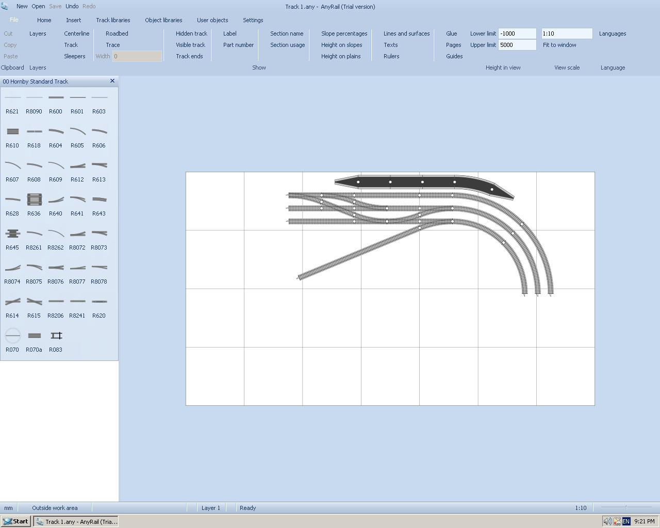
Task: Select the R8261 curve piece
Action: [x=34, y=239]
